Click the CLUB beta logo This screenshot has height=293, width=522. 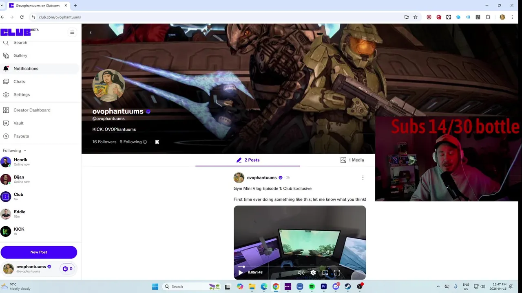(x=19, y=32)
